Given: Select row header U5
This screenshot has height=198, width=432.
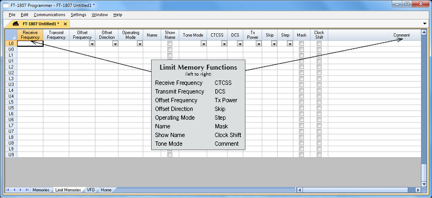Looking at the screenshot, I should click(x=11, y=108).
